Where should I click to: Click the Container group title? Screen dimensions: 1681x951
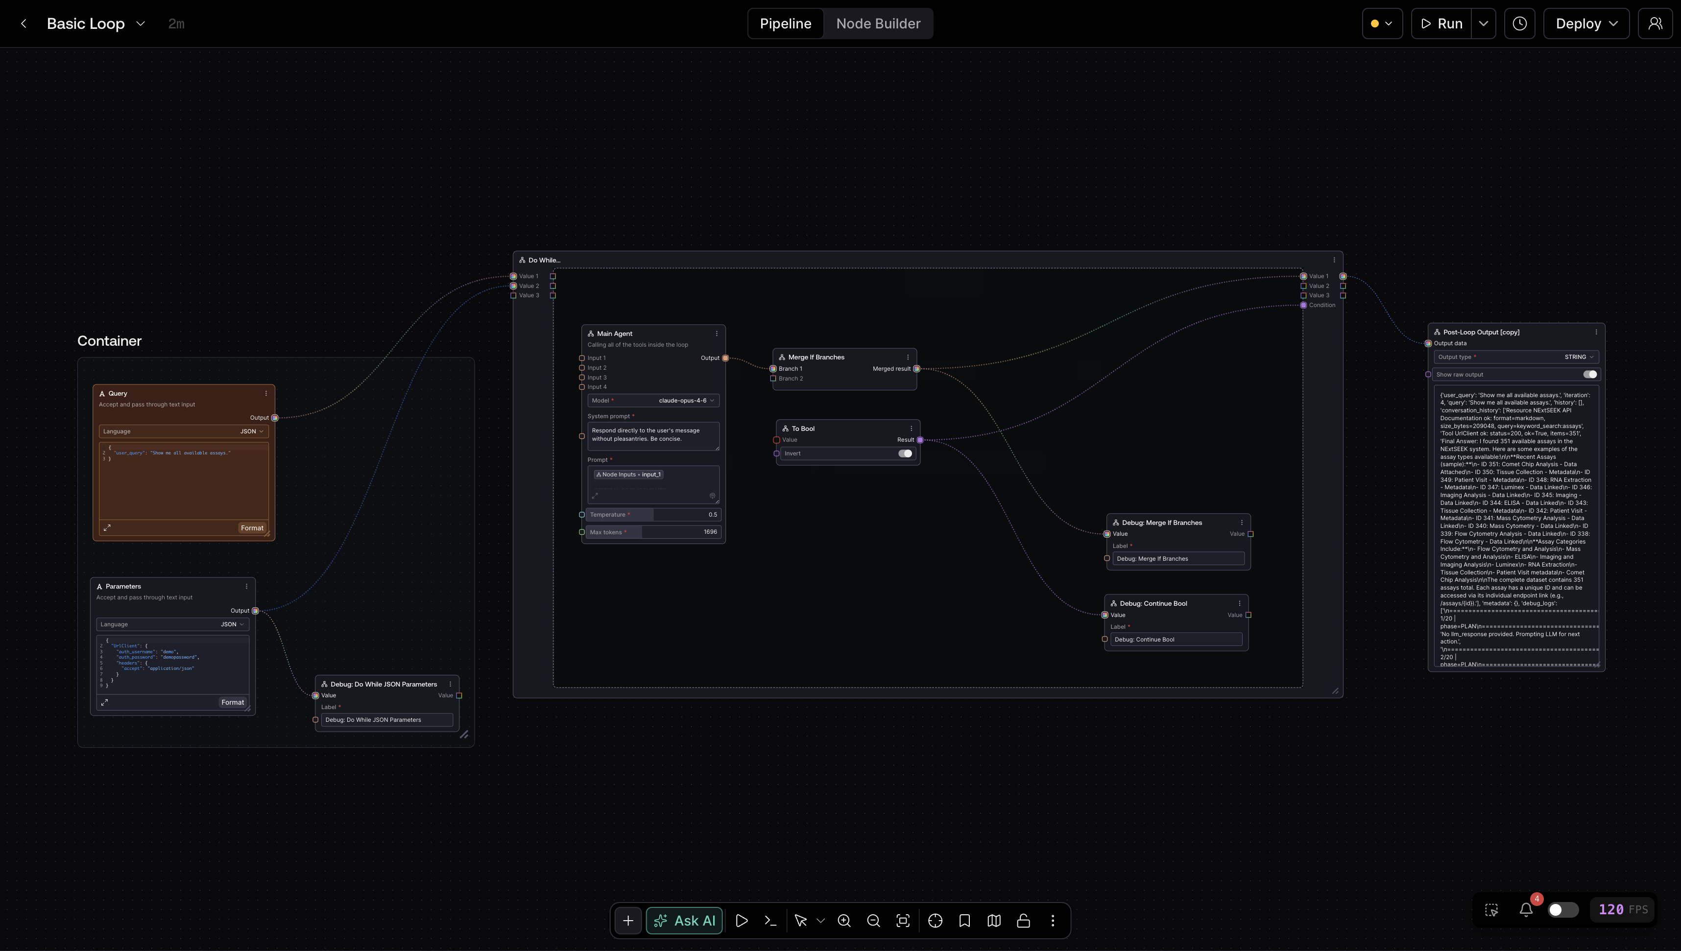pos(109,341)
